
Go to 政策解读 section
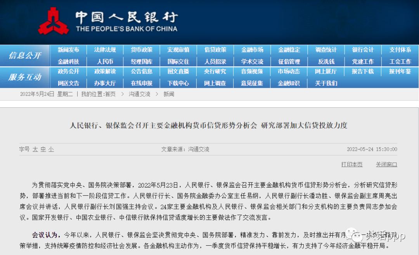[x=105, y=71]
